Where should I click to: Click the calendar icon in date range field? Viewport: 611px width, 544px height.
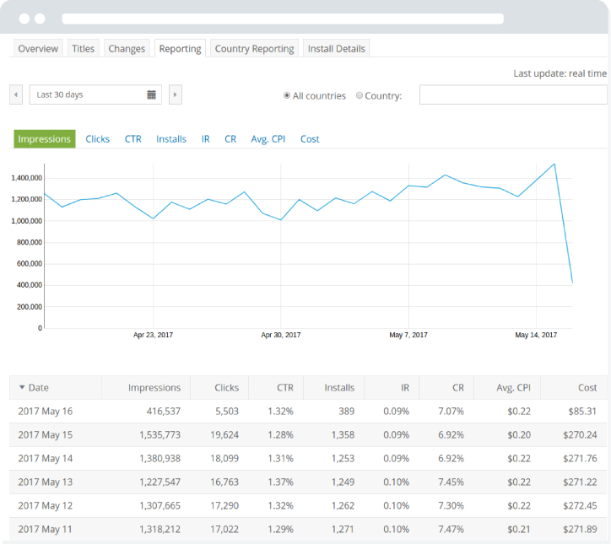[x=152, y=95]
